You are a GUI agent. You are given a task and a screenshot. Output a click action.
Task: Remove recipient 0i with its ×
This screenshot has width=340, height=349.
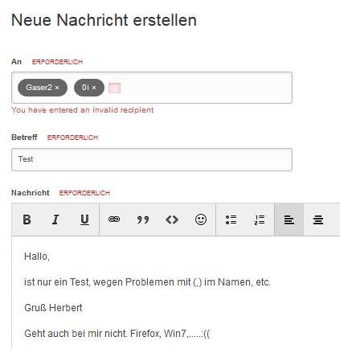point(94,88)
